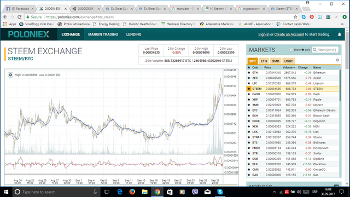Toggle the favorite star for STEEM
350x197 pixels.
click(x=249, y=89)
